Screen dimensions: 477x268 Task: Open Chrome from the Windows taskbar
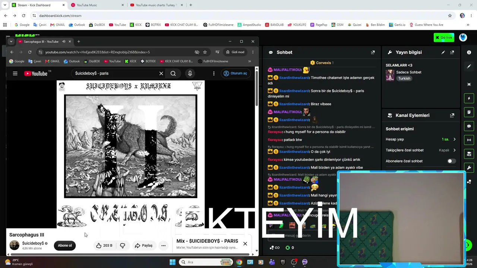(239, 262)
